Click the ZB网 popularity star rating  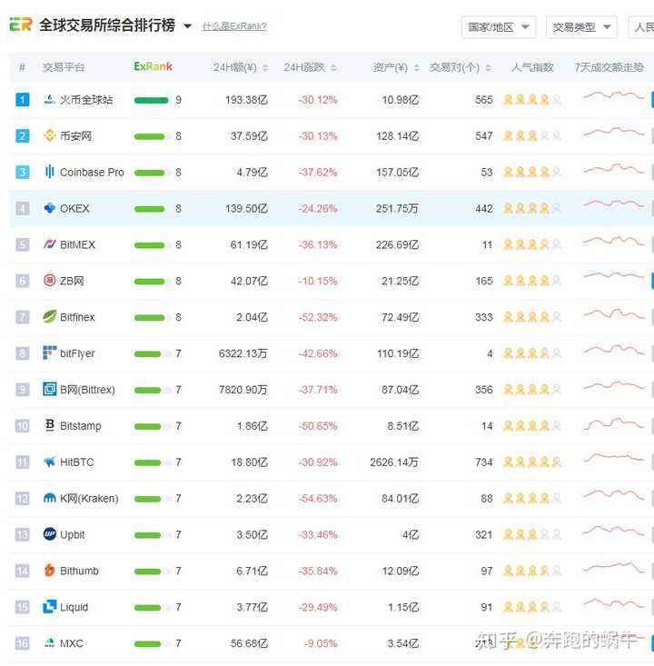point(532,281)
